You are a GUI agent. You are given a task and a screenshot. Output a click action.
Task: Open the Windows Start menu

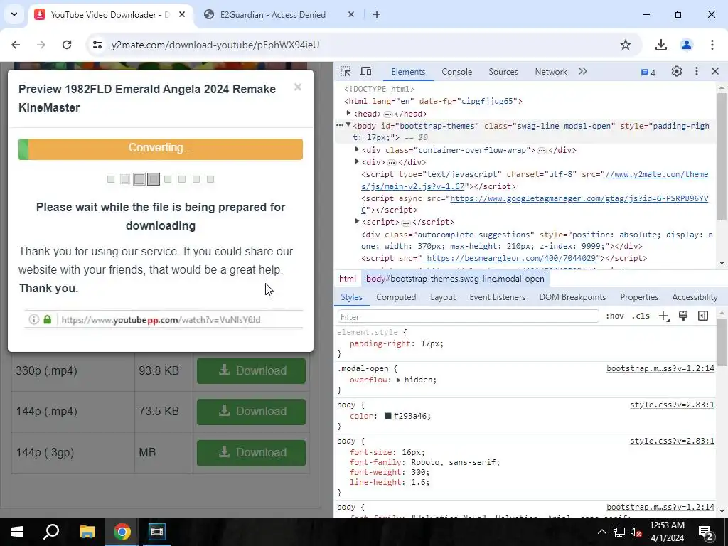tap(17, 532)
